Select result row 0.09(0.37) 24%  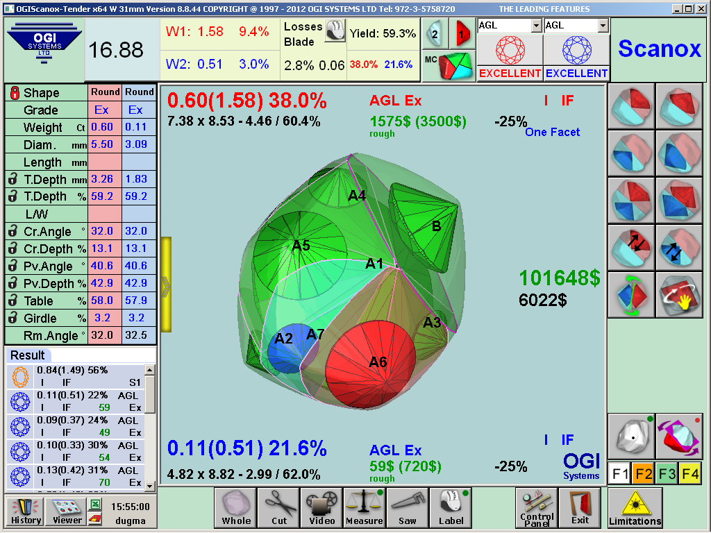[76, 426]
